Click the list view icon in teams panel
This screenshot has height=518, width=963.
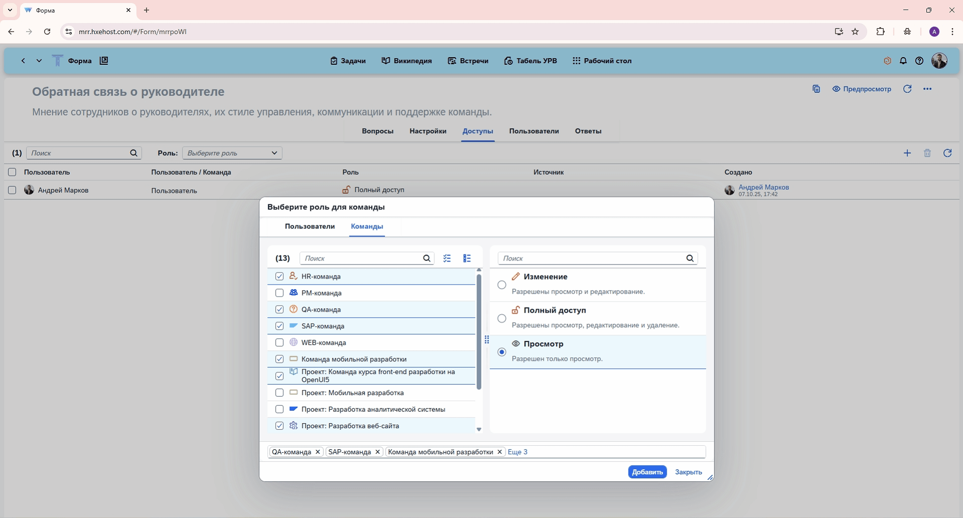(x=467, y=258)
